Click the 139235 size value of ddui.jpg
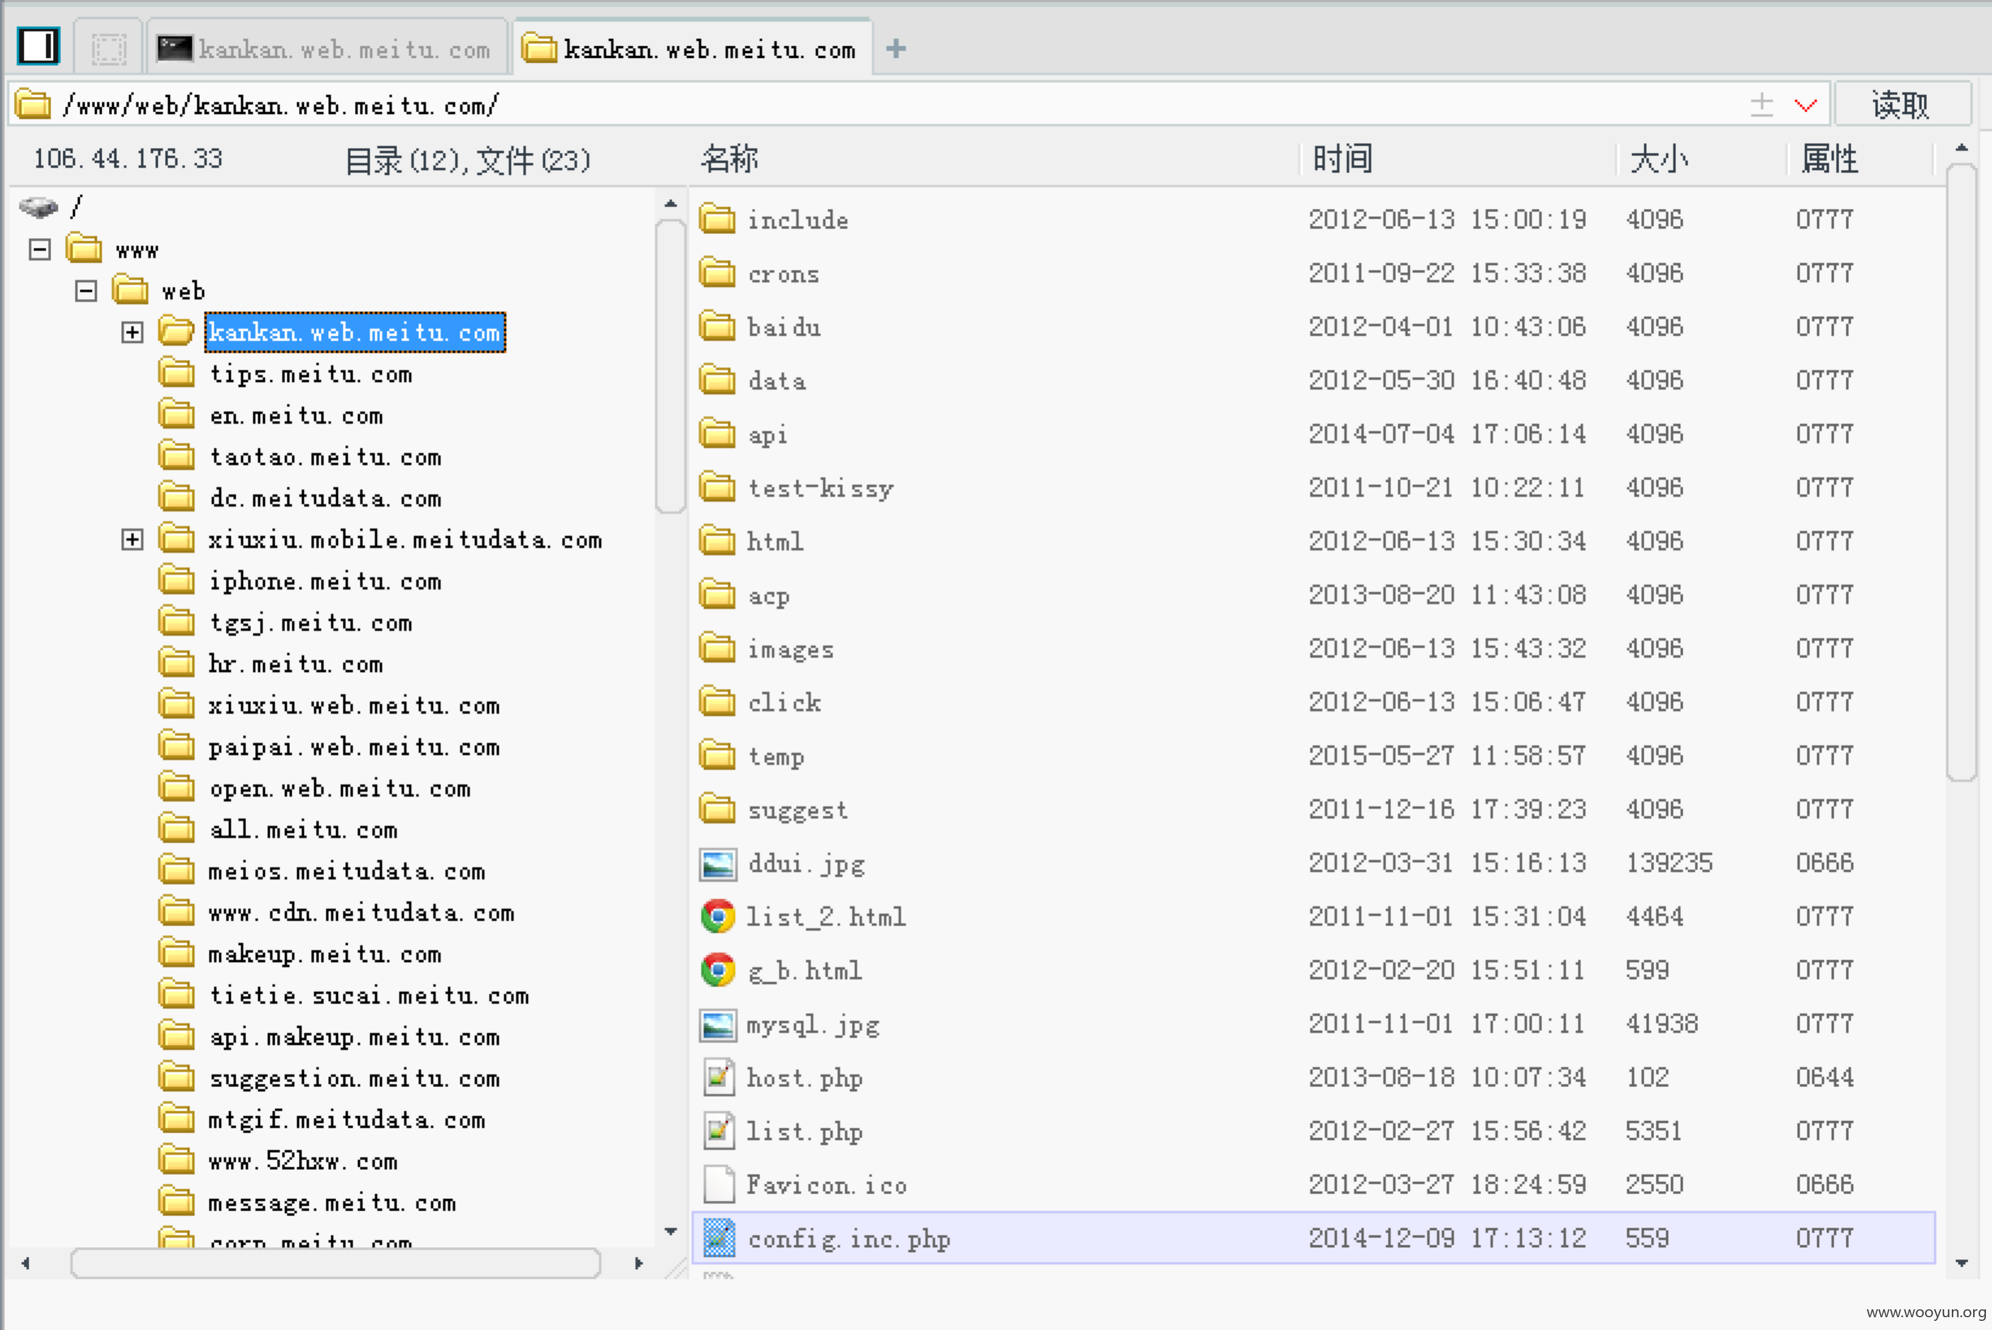The image size is (1992, 1330). 1669,863
